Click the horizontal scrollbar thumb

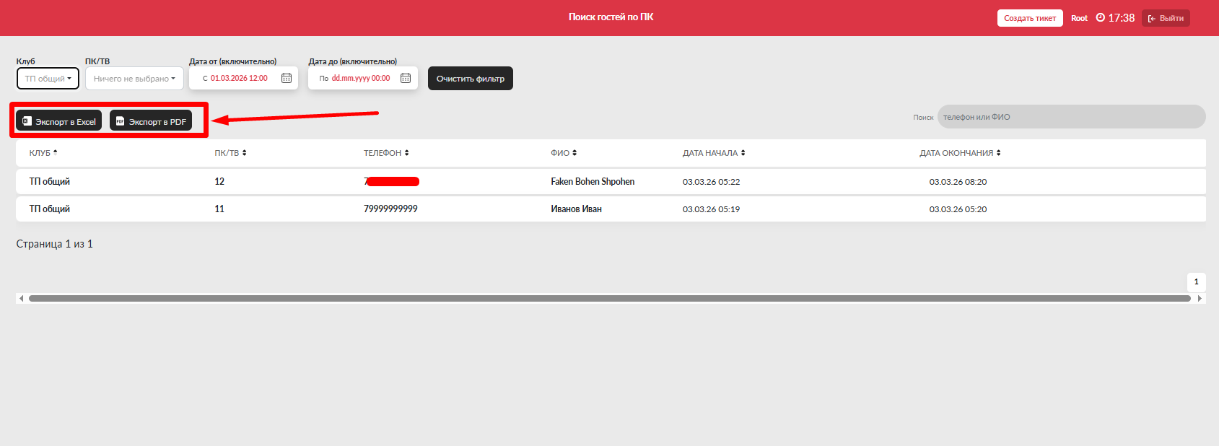coord(610,298)
